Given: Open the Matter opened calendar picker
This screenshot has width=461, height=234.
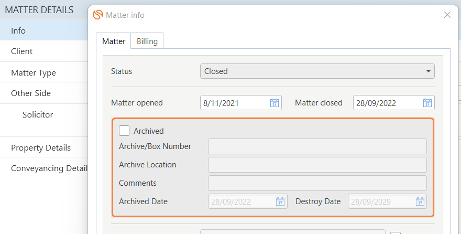Looking at the screenshot, I should (x=274, y=103).
